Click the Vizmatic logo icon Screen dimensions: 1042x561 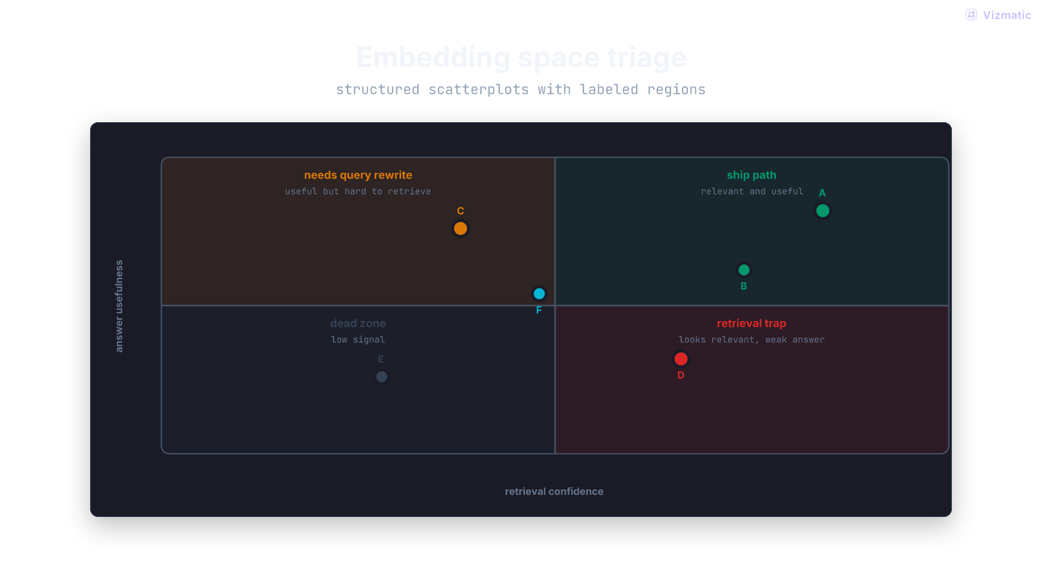tap(971, 15)
